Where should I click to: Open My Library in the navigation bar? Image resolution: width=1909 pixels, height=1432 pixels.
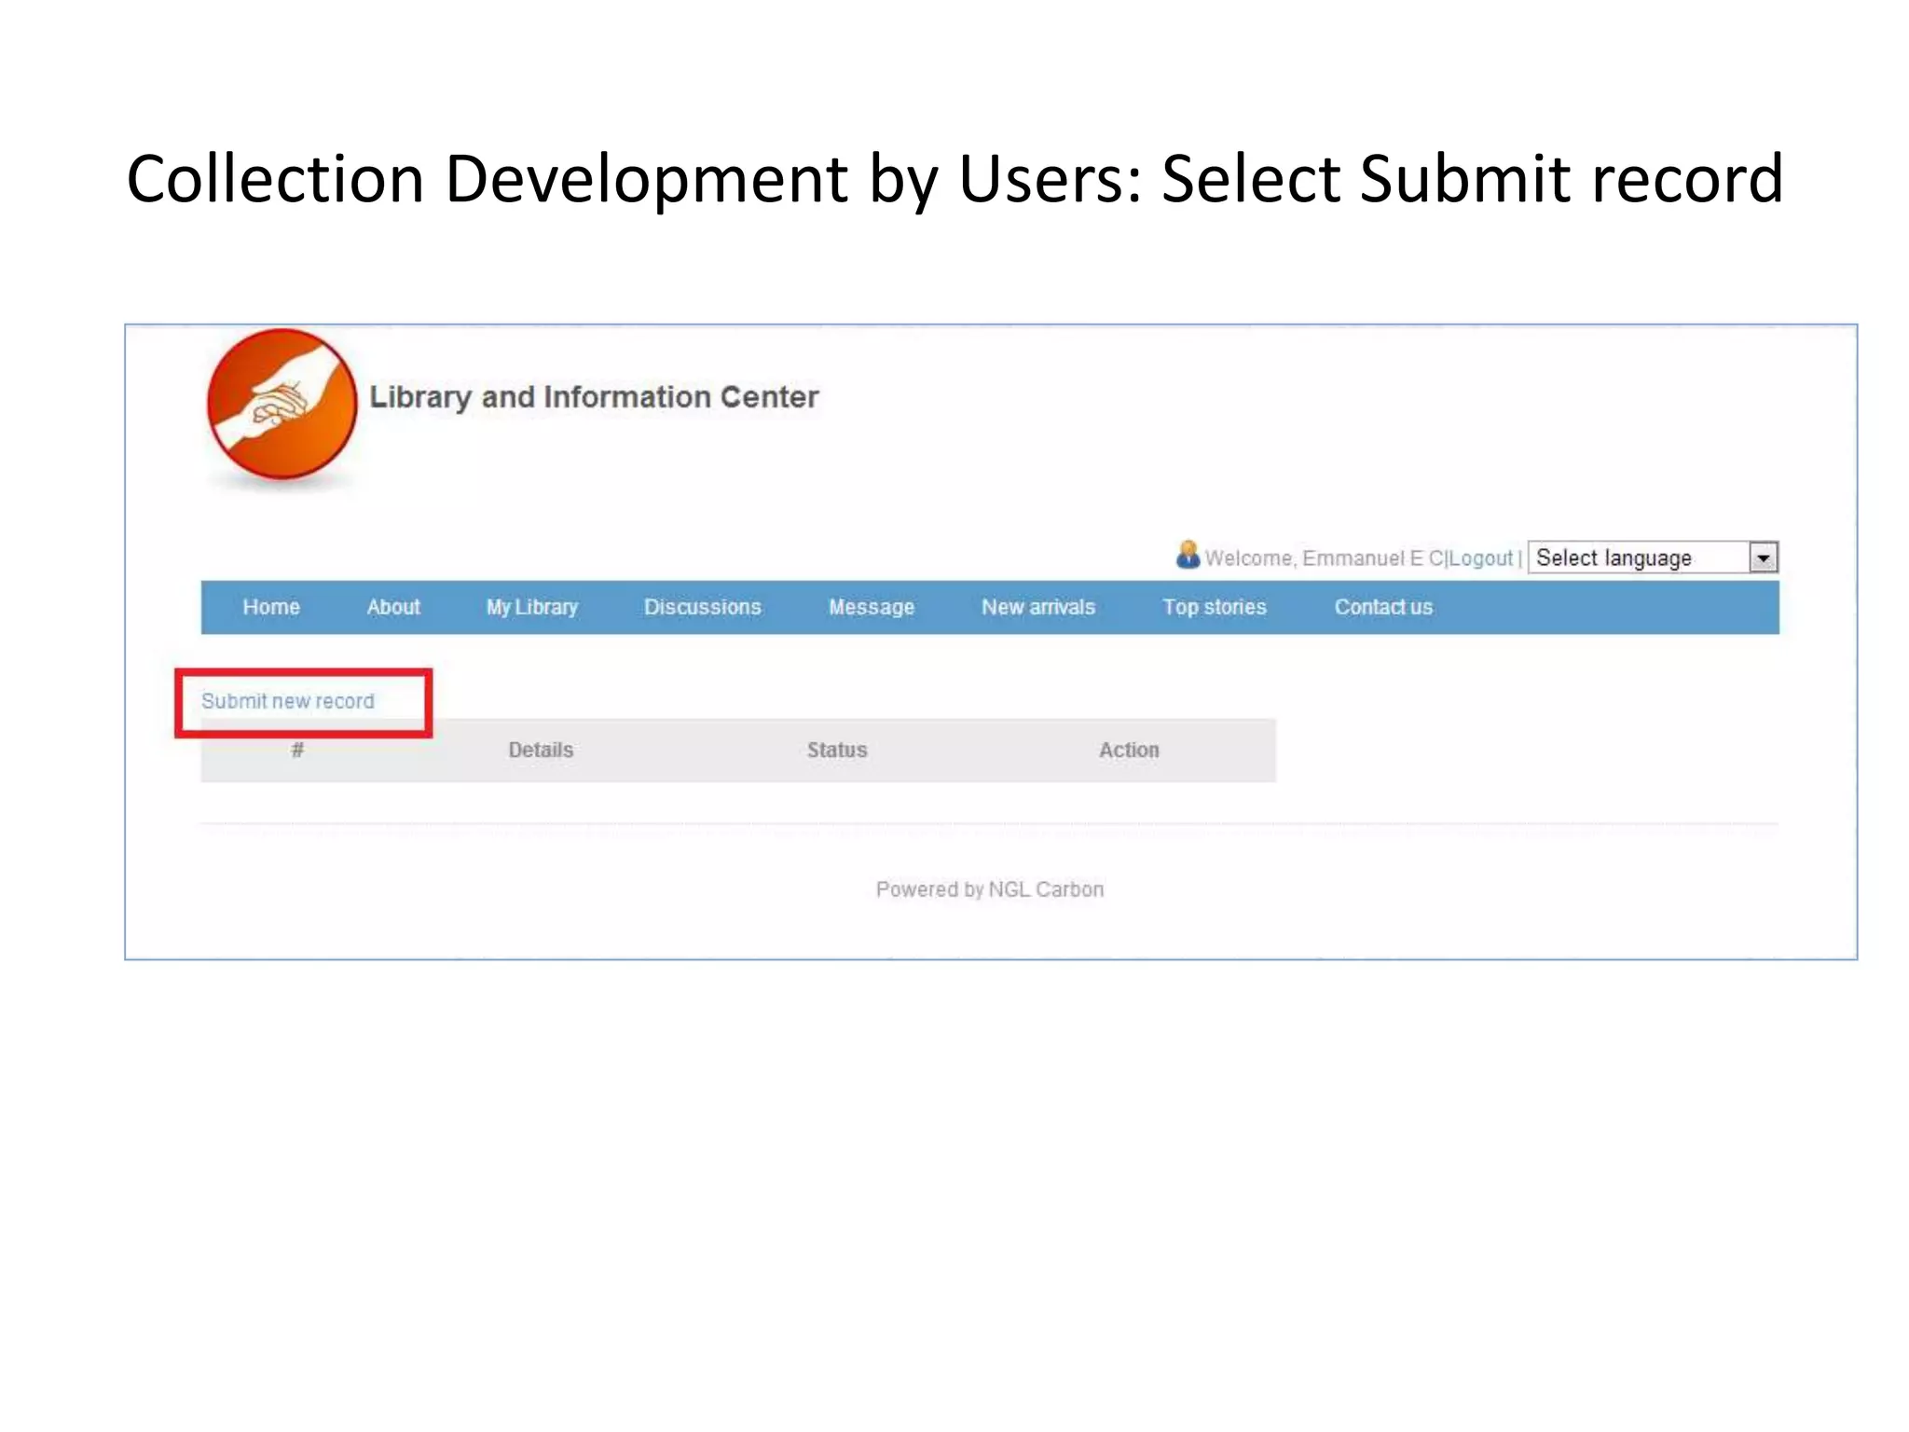[x=532, y=607]
